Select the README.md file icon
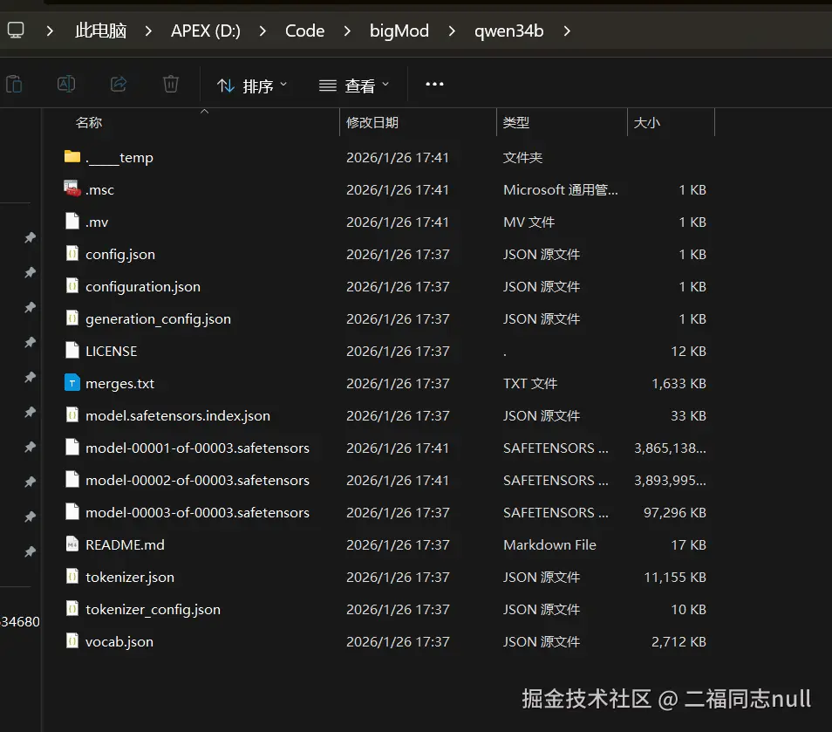Image resolution: width=832 pixels, height=732 pixels. point(72,544)
